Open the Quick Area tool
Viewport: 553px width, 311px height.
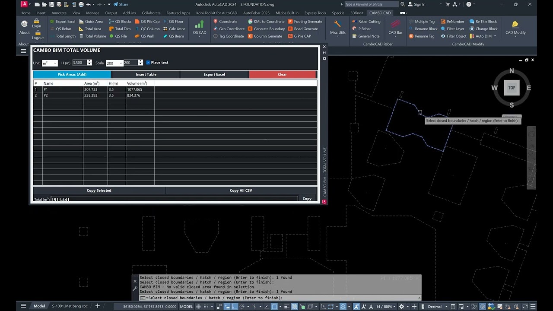pos(91,21)
